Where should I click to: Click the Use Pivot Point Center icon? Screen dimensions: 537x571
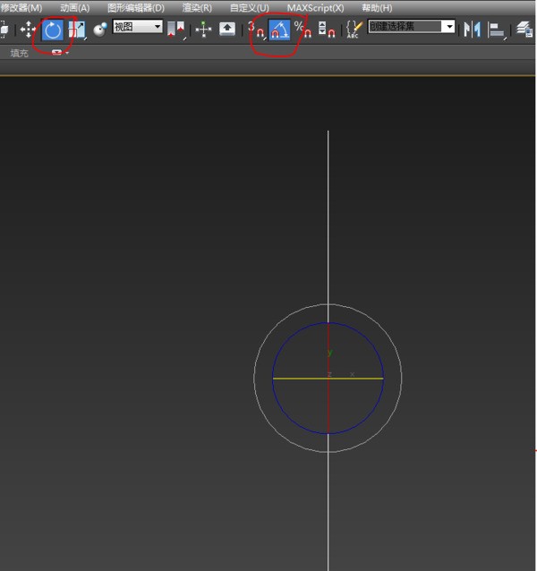pos(175,30)
